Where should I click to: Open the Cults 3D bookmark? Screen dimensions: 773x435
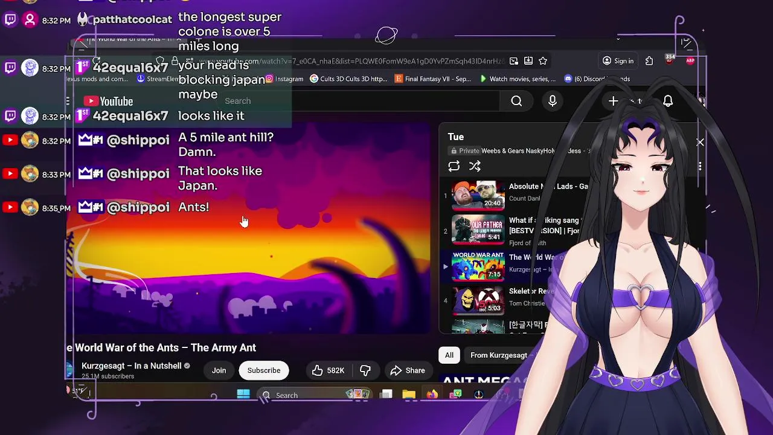(x=348, y=79)
